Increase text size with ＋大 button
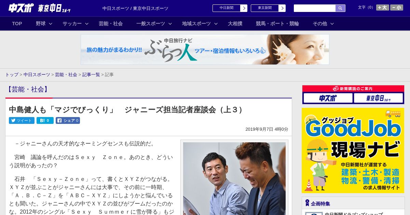Viewport: 410px width, 215px height. [x=383, y=8]
